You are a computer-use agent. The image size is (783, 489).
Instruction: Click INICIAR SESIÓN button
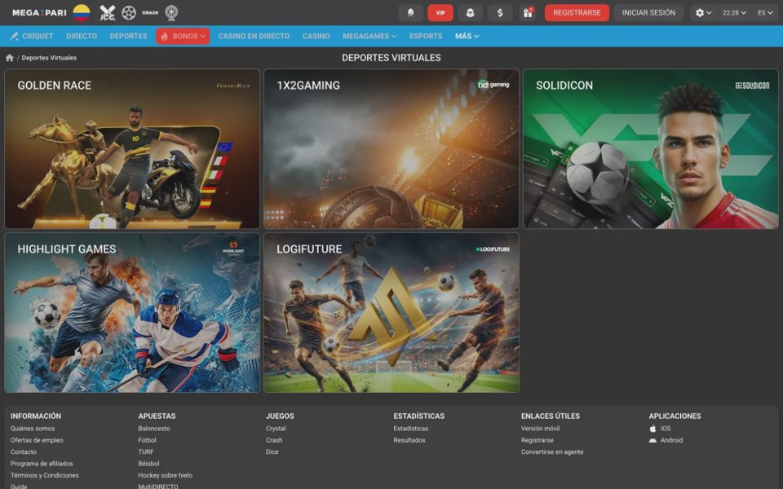[x=648, y=12]
